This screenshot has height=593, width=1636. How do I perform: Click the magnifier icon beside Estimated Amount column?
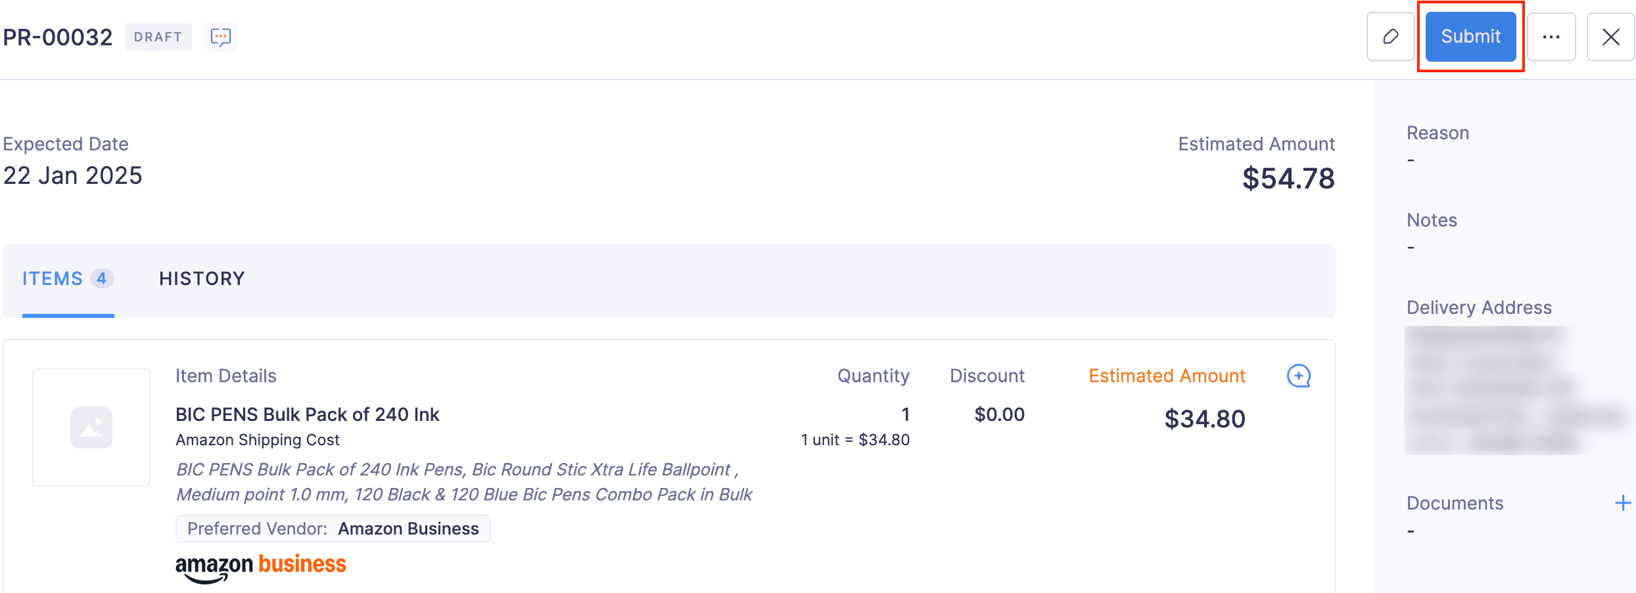click(1298, 376)
